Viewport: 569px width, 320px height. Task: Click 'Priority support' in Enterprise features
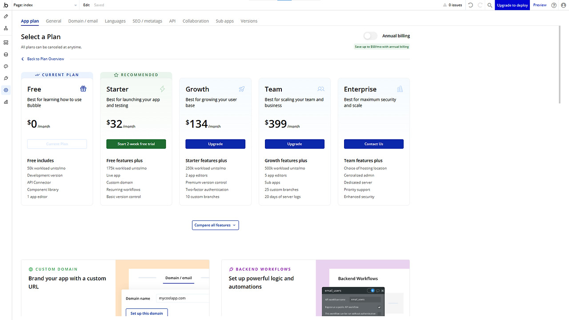tap(357, 190)
